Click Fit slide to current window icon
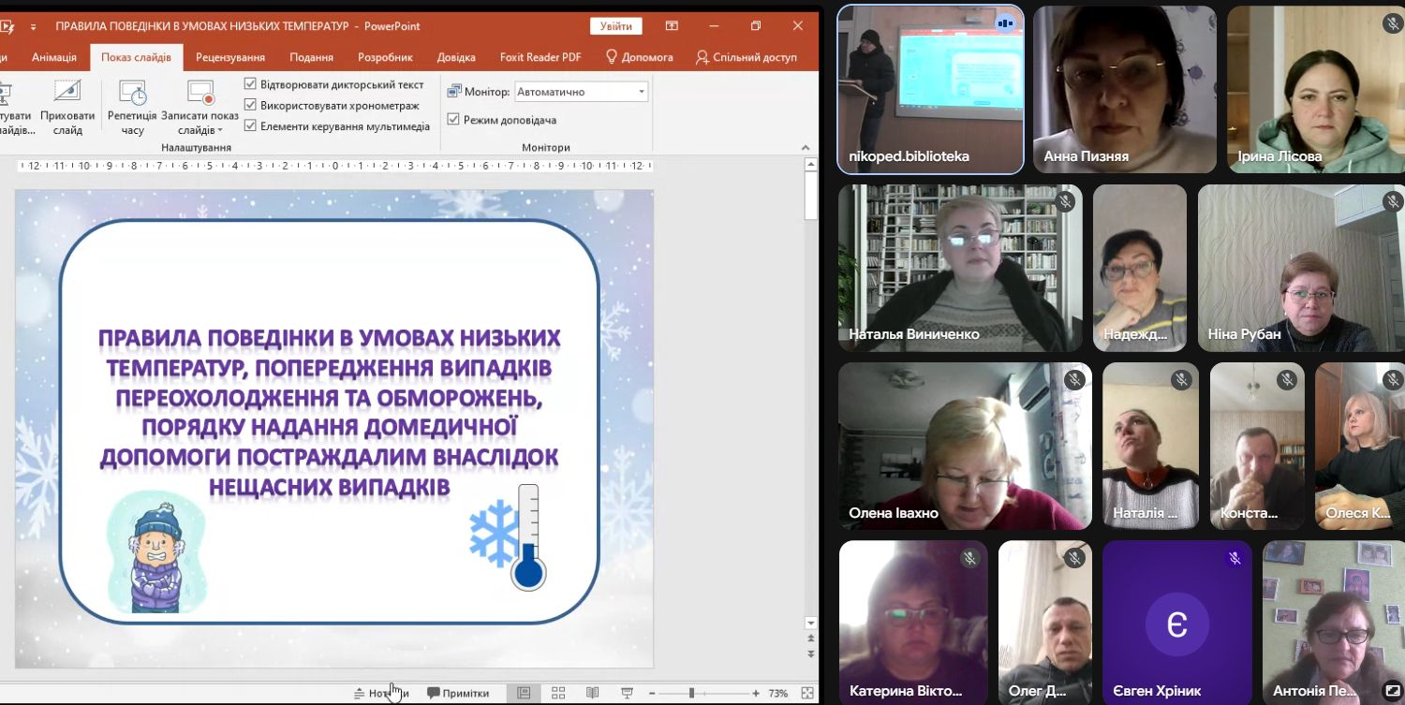The width and height of the screenshot is (1405, 705). 806,693
